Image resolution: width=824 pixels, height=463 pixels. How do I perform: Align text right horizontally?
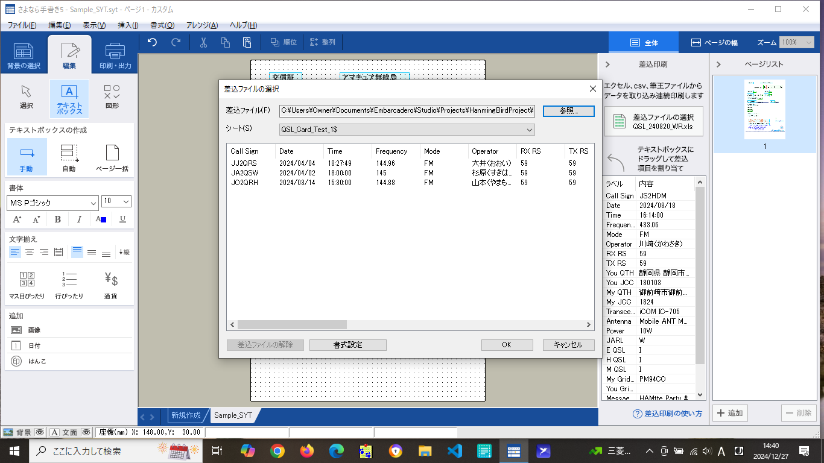click(x=44, y=252)
